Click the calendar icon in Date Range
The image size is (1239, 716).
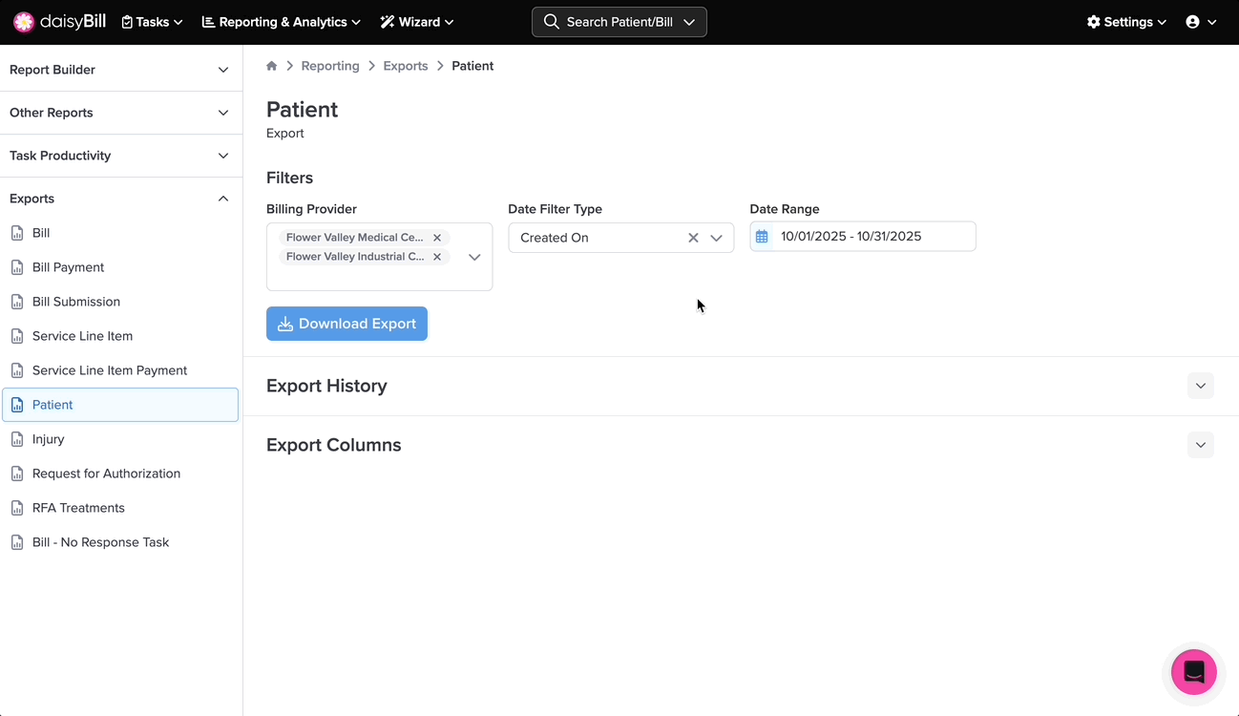click(x=762, y=237)
